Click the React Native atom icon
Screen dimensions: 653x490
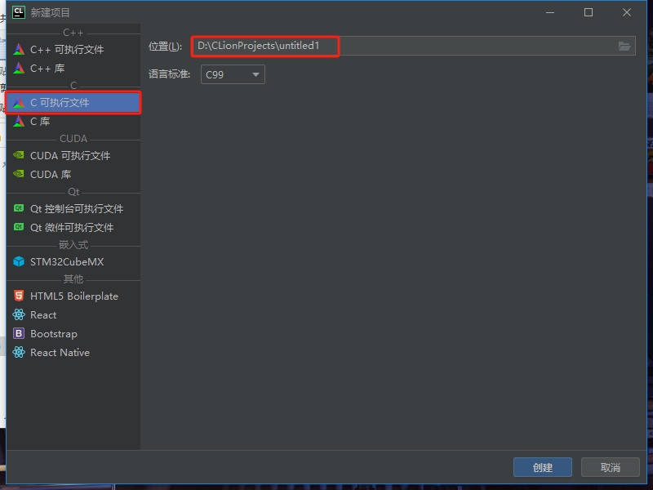(x=19, y=352)
